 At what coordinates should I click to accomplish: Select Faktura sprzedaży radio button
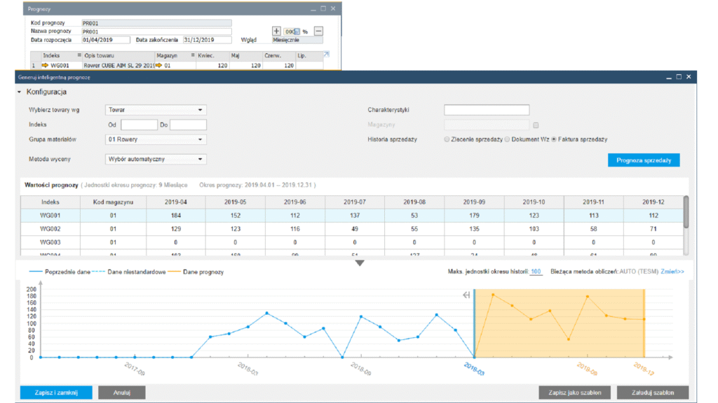click(554, 139)
